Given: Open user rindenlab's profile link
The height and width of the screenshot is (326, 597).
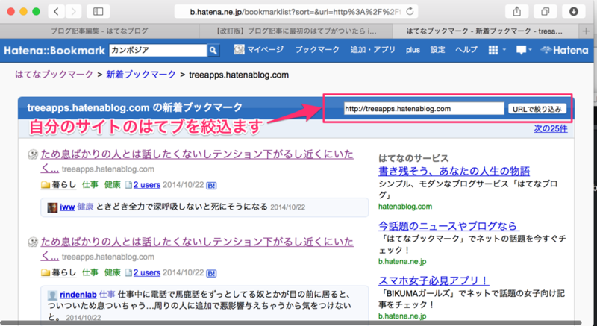Looking at the screenshot, I should tap(78, 295).
